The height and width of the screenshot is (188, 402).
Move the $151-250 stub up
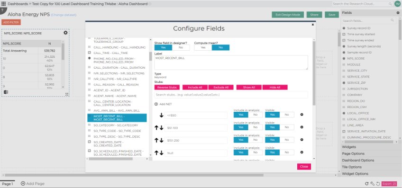point(156,140)
